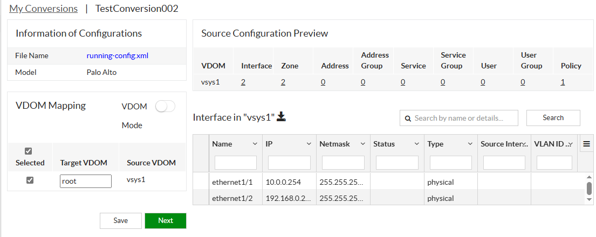Viewport: 596px width, 237px height.
Task: Click the Target VDOM root field
Action: (x=86, y=181)
